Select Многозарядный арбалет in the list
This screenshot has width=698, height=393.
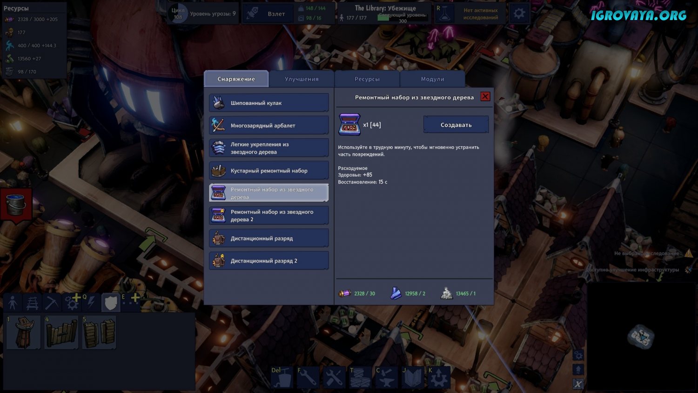pyautogui.click(x=269, y=125)
